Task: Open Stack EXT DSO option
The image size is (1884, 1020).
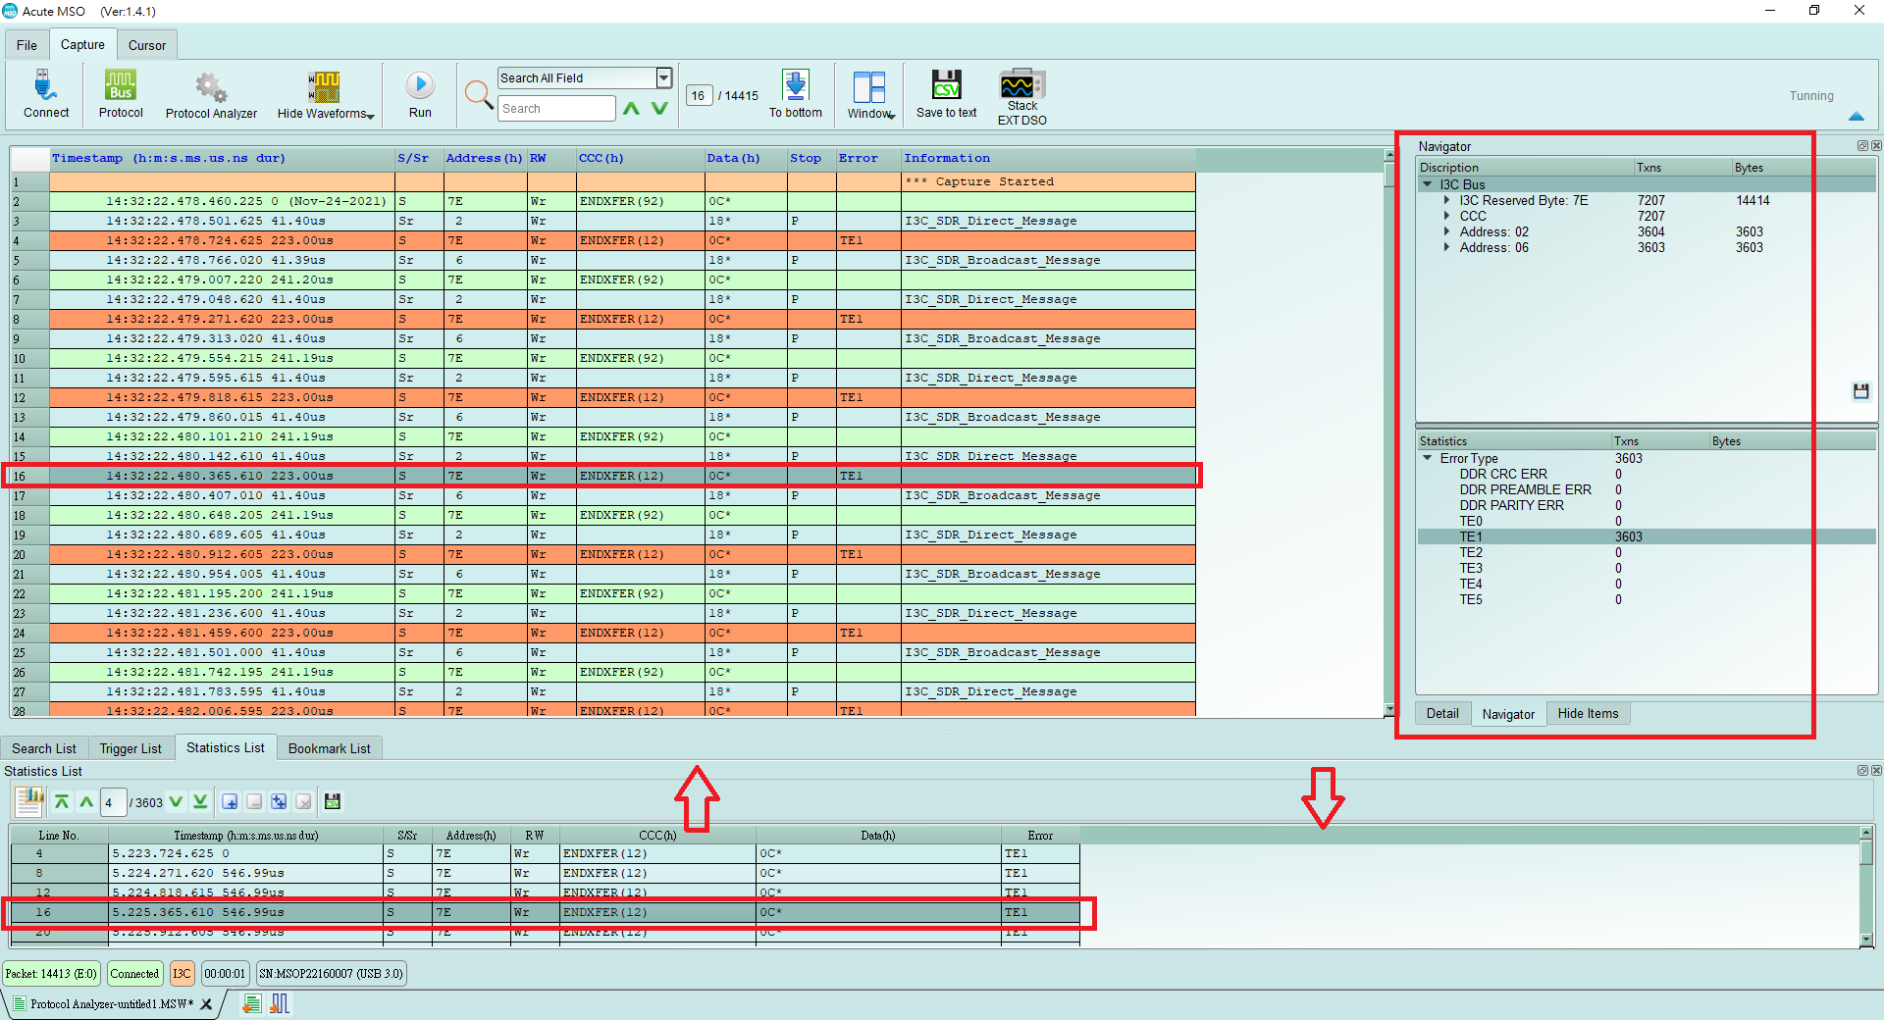Action: click(x=1022, y=97)
